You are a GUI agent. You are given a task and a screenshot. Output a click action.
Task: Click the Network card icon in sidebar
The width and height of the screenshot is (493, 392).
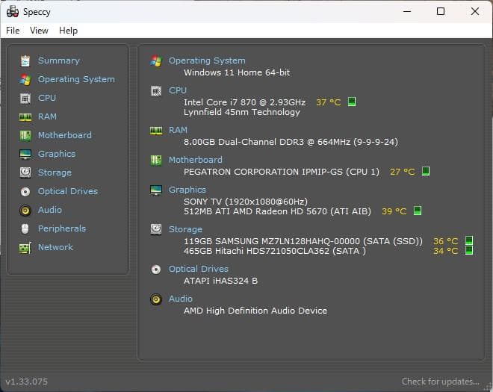tap(25, 248)
